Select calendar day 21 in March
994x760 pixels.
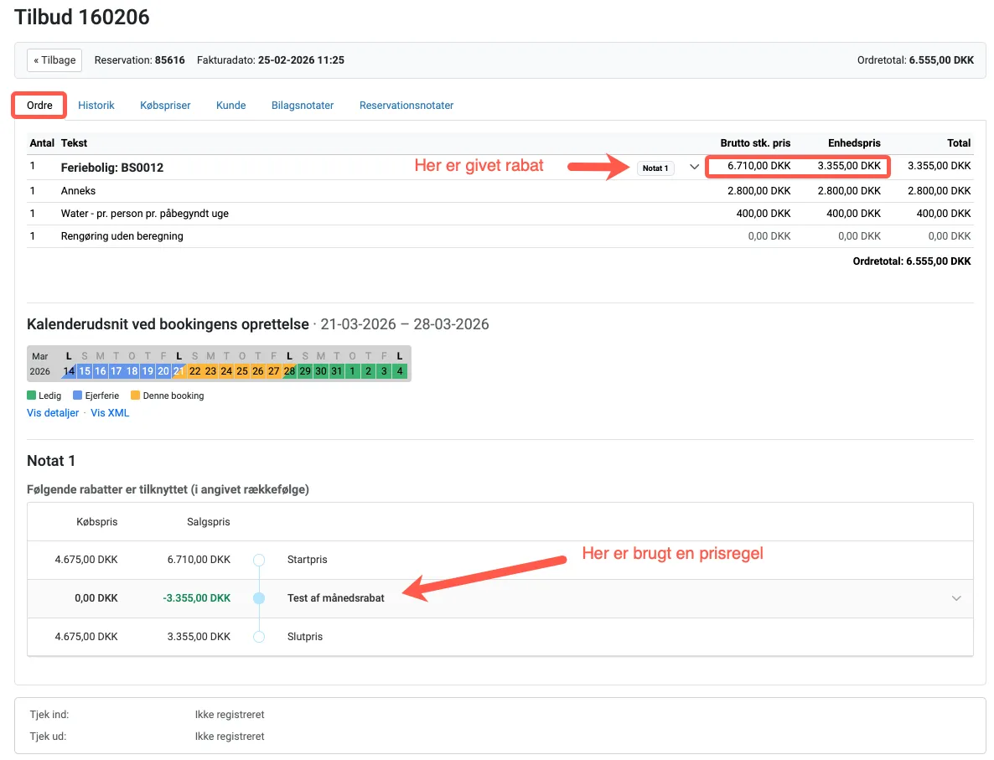tap(179, 371)
